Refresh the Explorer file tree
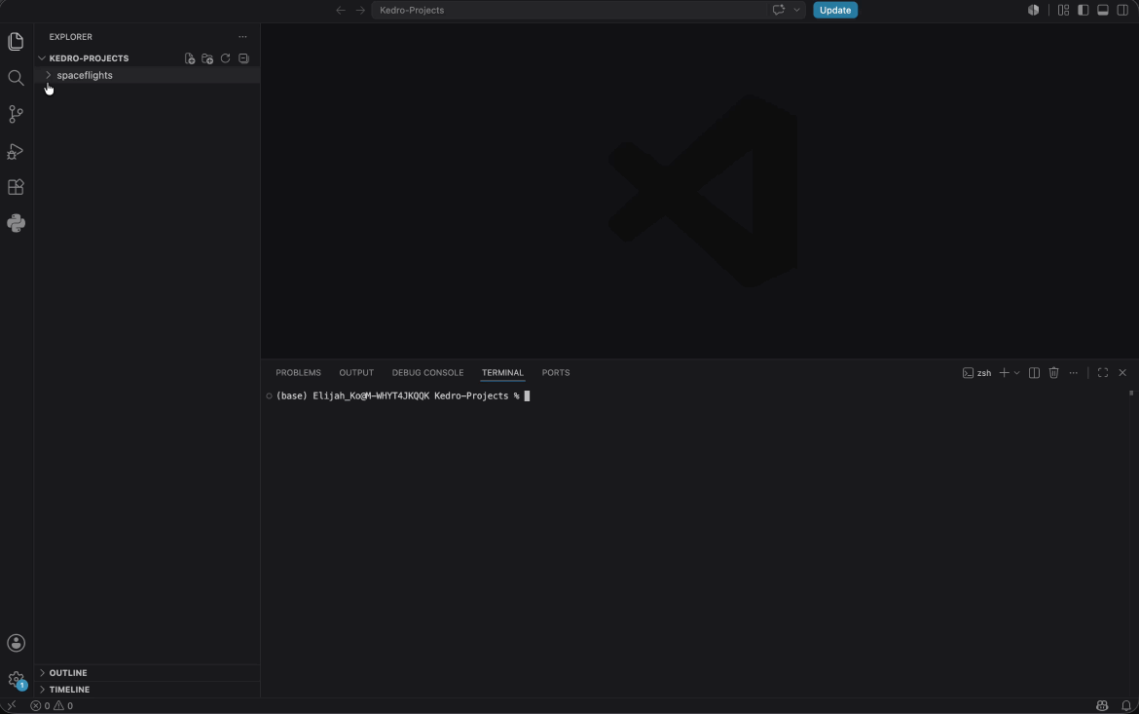Viewport: 1139px width, 714px height. point(225,58)
